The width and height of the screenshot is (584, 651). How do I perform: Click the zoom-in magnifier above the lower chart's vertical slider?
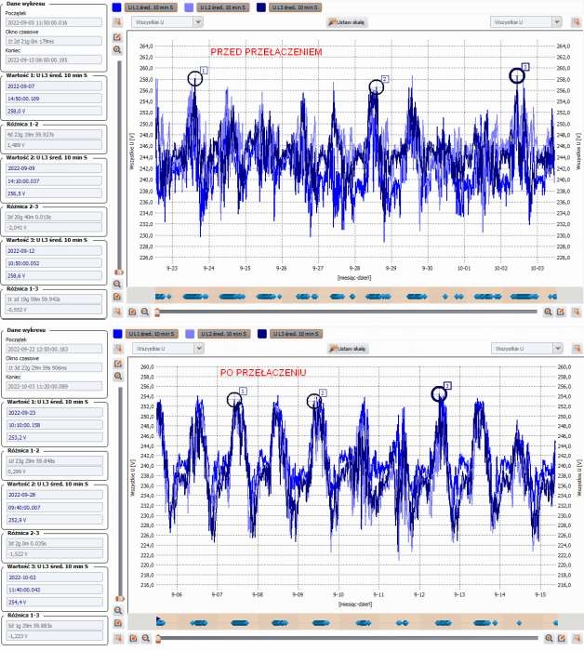tap(118, 376)
